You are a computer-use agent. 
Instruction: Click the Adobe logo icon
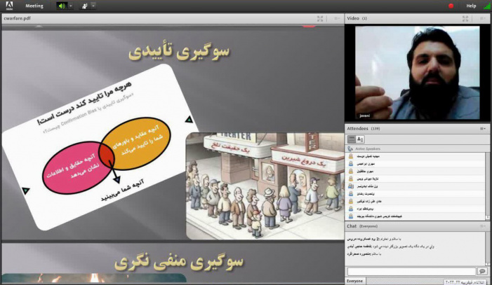click(x=9, y=6)
